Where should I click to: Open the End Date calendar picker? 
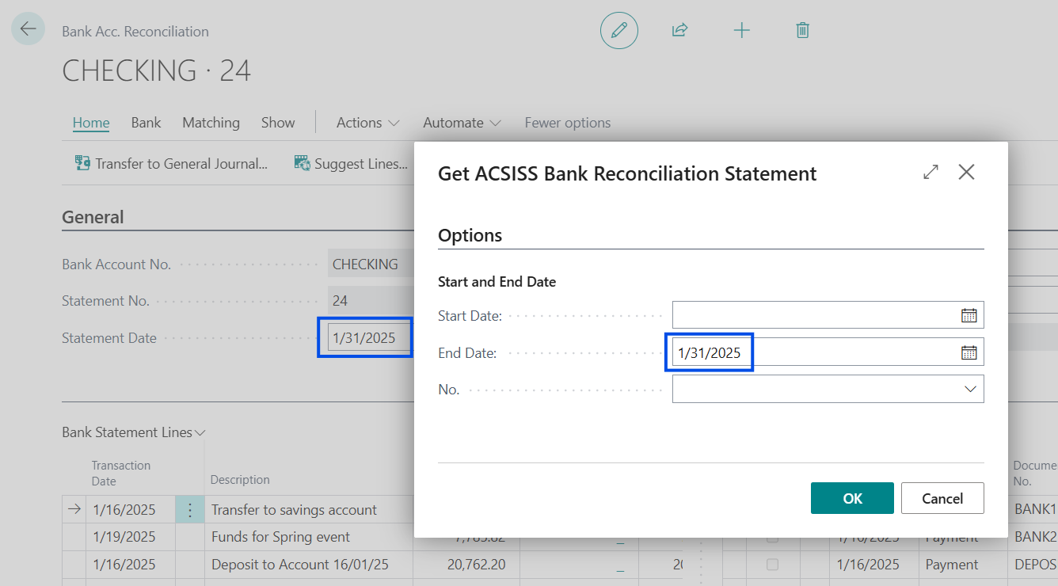coord(969,352)
